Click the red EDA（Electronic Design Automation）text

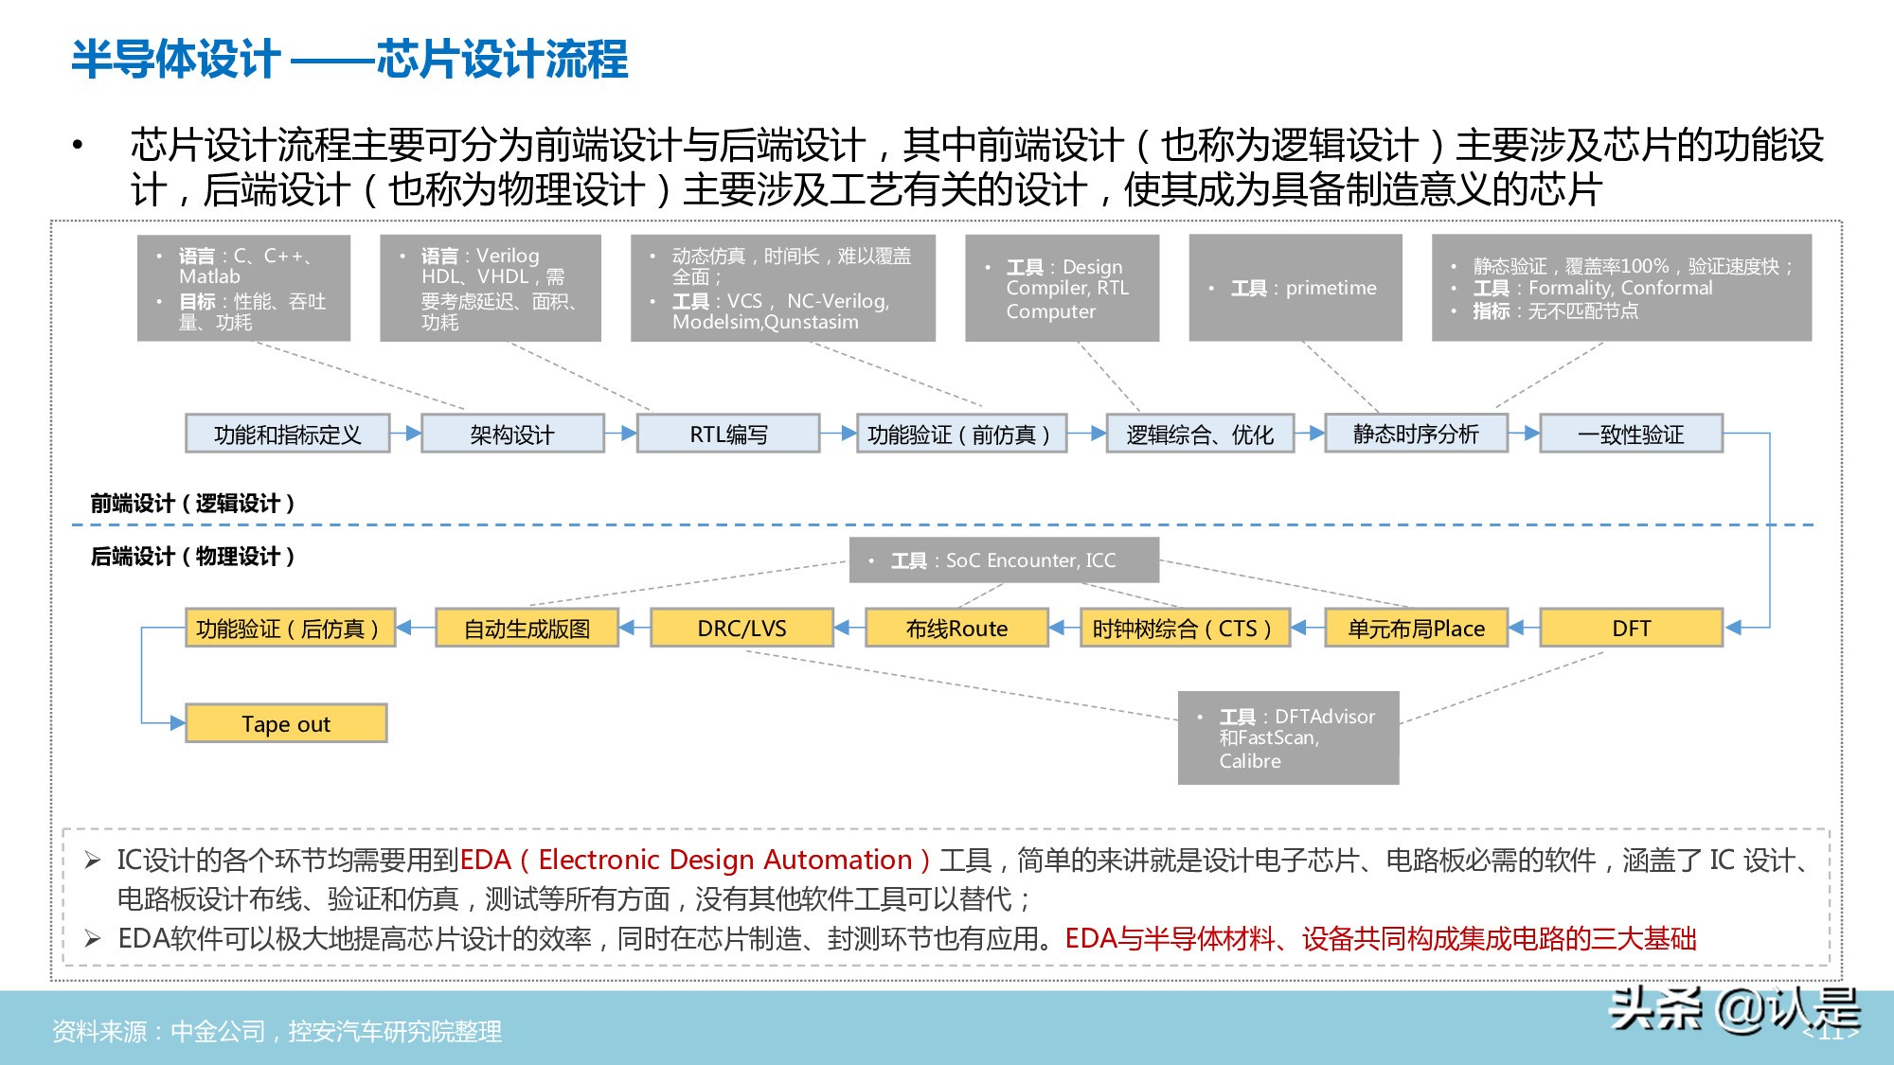(698, 860)
